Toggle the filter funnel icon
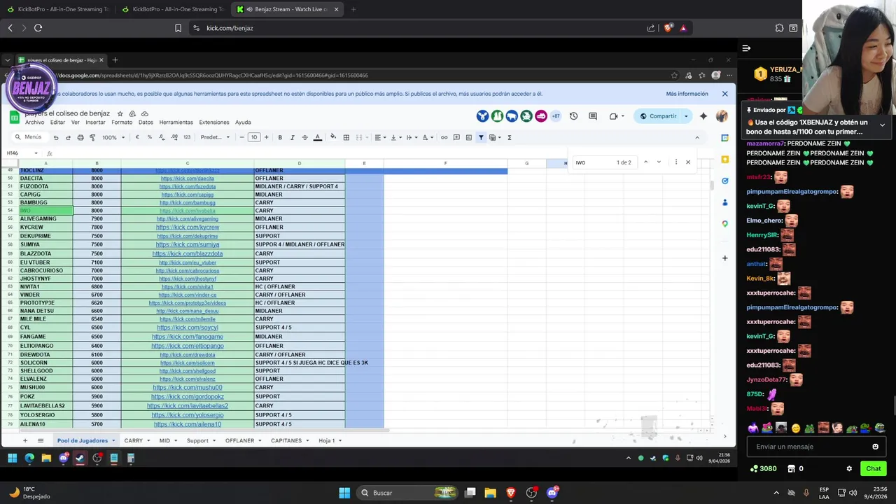The image size is (896, 504). 481,138
